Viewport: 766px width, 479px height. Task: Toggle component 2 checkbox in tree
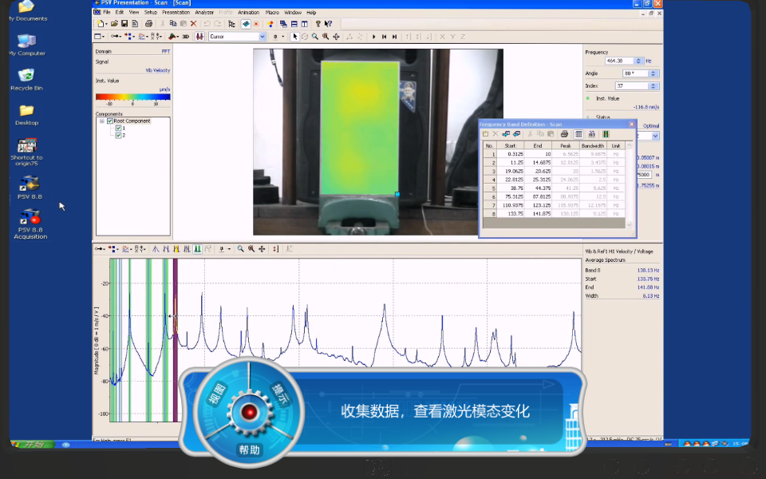point(118,135)
